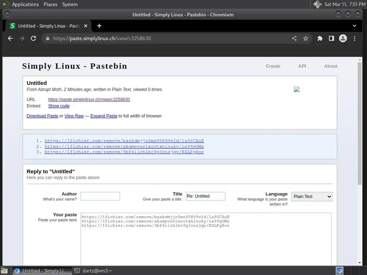Click the Download Paste link

(x=42, y=116)
